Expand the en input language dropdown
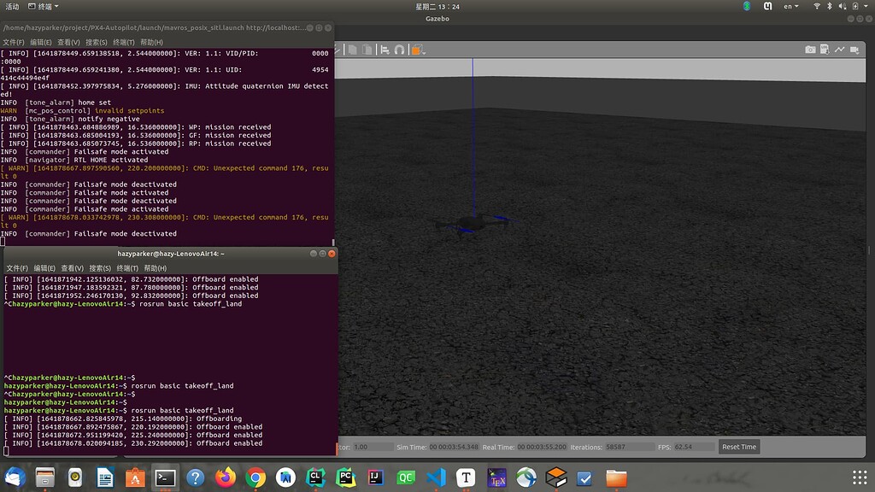Image resolution: width=875 pixels, height=492 pixels. tap(792, 6)
